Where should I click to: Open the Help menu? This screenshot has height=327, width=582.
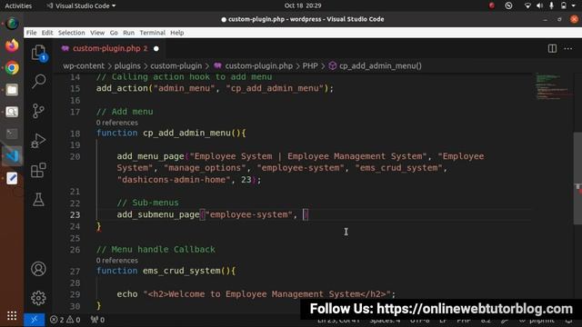click(177, 33)
